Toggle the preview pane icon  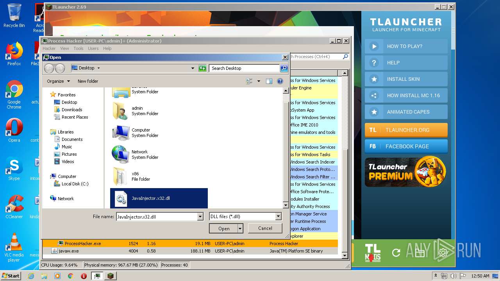pyautogui.click(x=269, y=81)
